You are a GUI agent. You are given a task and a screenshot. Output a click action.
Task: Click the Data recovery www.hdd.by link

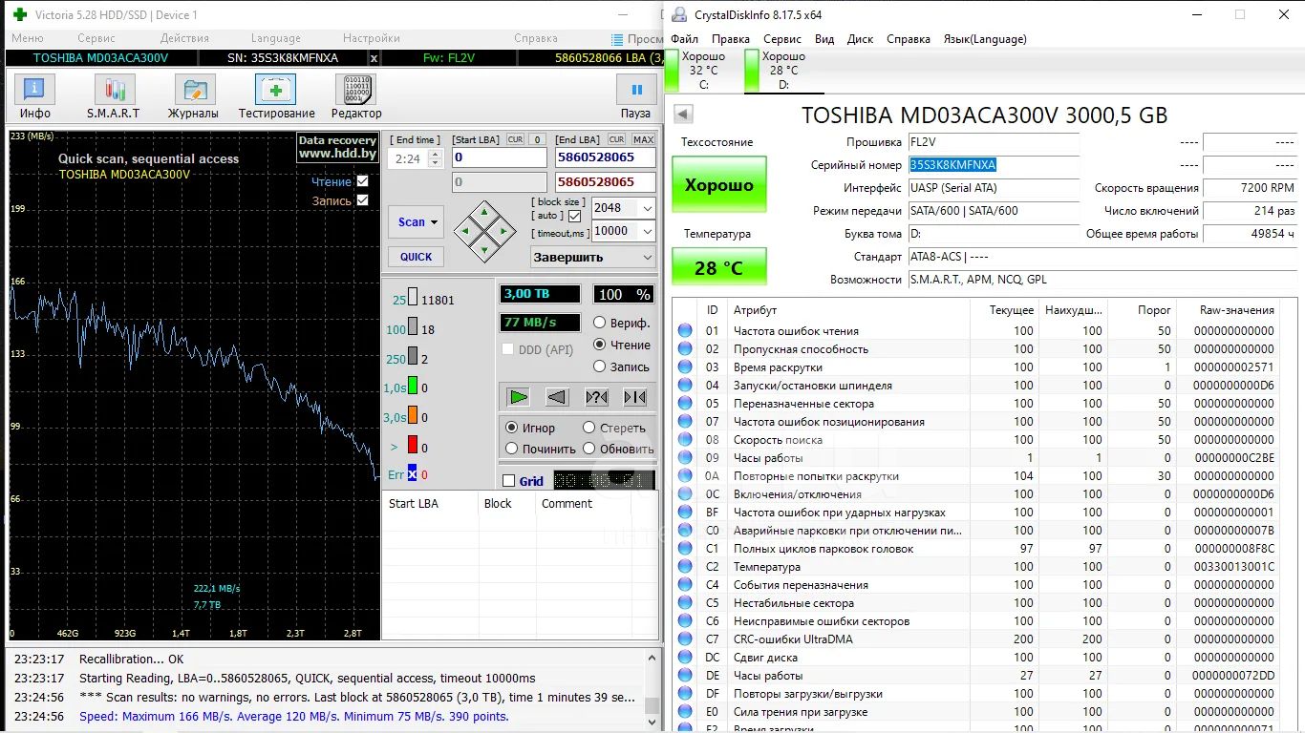click(x=337, y=147)
